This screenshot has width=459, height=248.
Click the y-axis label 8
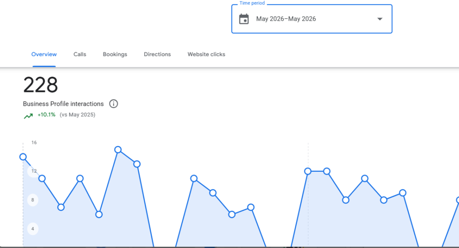coord(32,200)
